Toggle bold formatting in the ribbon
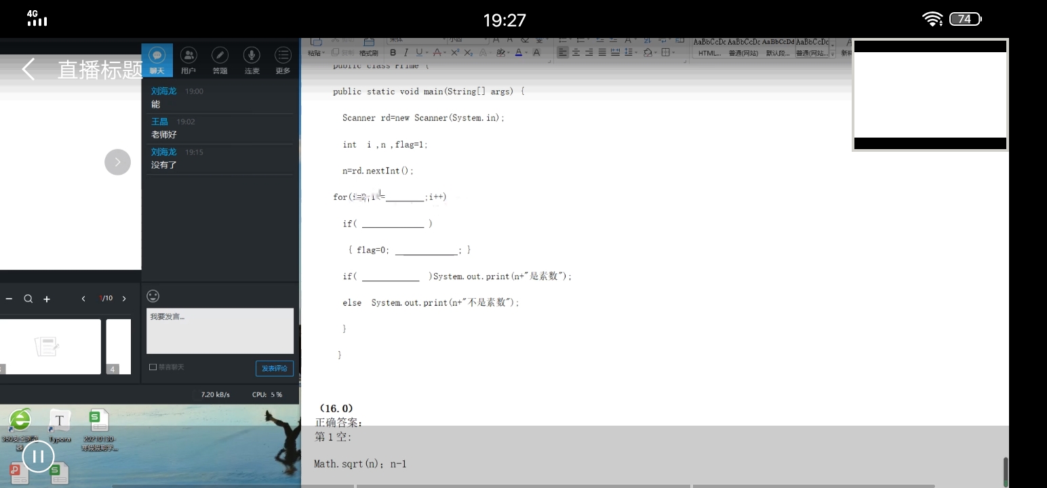Viewport: 1047px width, 488px height. [x=393, y=53]
